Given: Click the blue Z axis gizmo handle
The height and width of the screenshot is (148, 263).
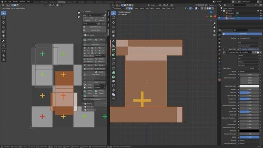Looking at the screenshot, I should pyautogui.click(x=211, y=12).
